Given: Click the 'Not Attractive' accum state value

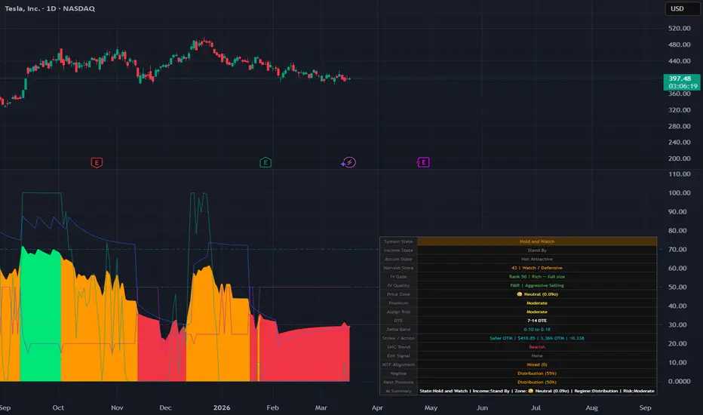Looking at the screenshot, I should coord(536,259).
